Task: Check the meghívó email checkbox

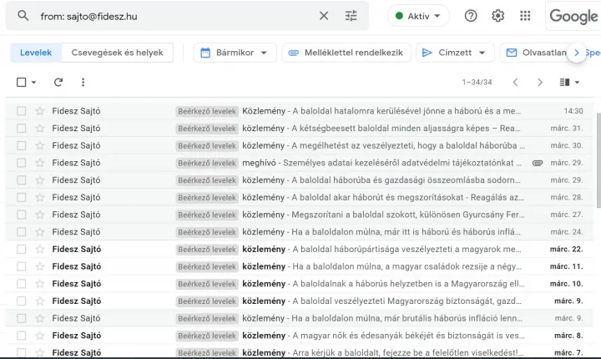Action: (x=22, y=163)
